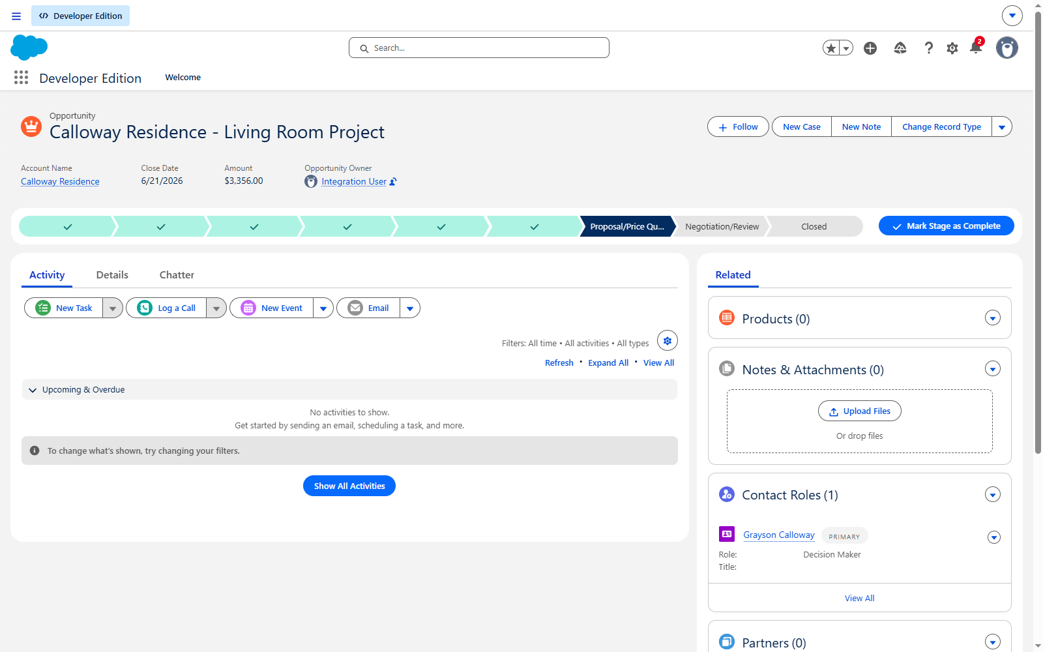Image resolution: width=1043 pixels, height=652 pixels.
Task: Open the Global Actions plus icon
Action: [x=870, y=48]
